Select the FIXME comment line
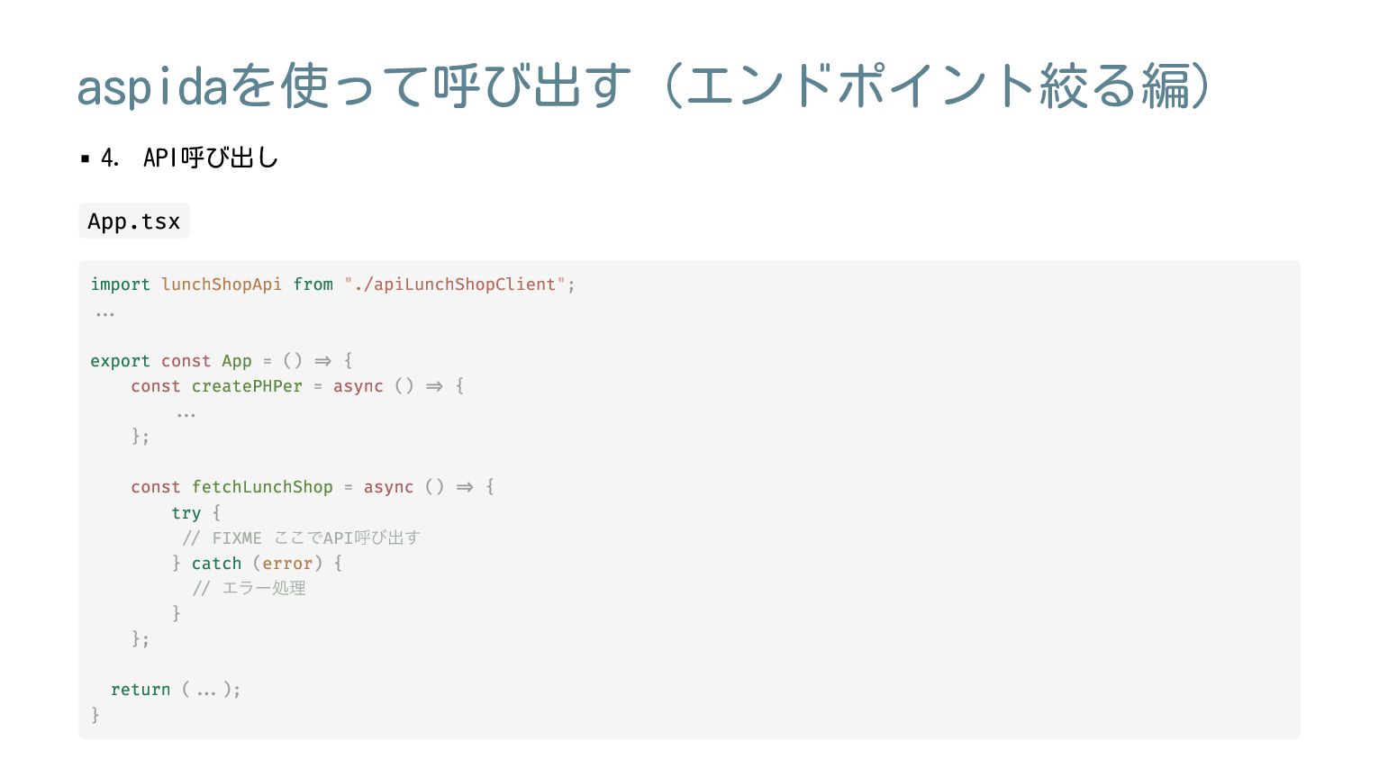The image size is (1379, 777). [x=302, y=538]
